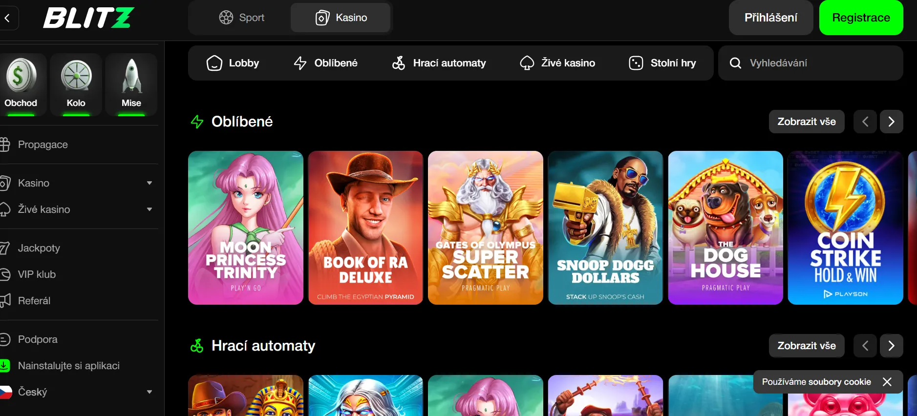Open the Book of Ra Deluxe game
Screen dimensions: 917x416
365,228
